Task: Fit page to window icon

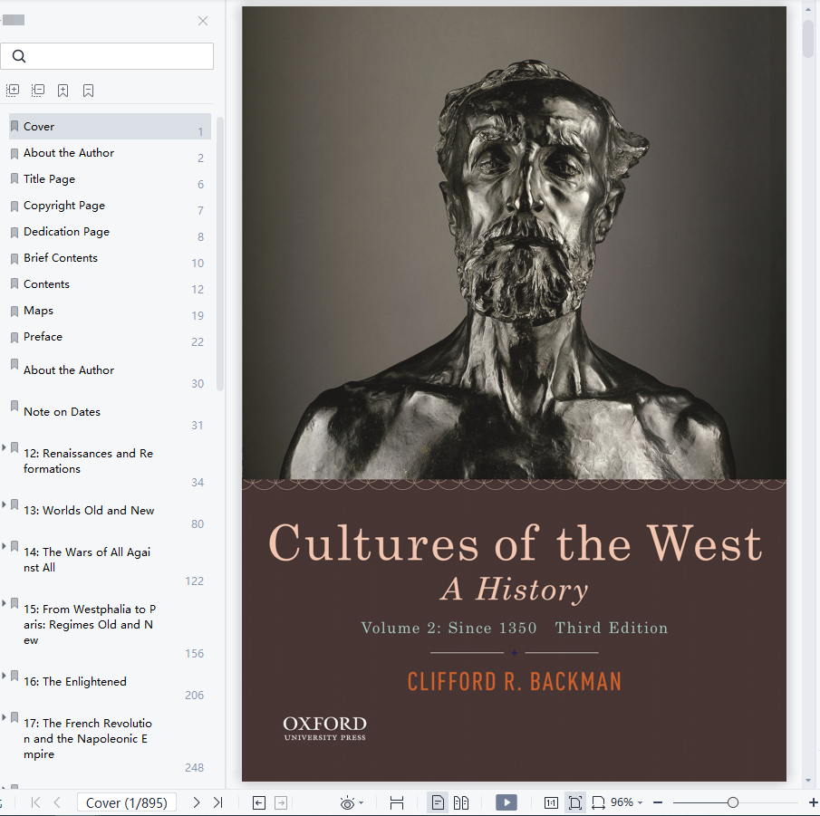Action: (574, 802)
